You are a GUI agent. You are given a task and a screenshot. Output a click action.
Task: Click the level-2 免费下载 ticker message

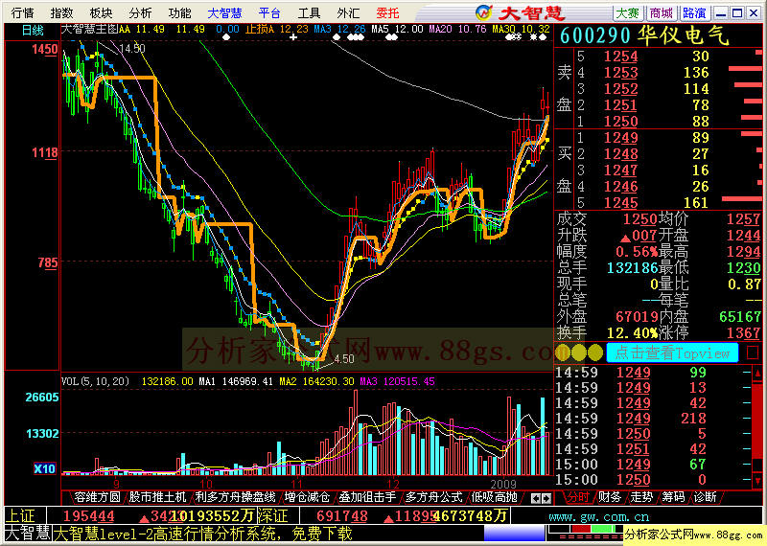coord(202,534)
